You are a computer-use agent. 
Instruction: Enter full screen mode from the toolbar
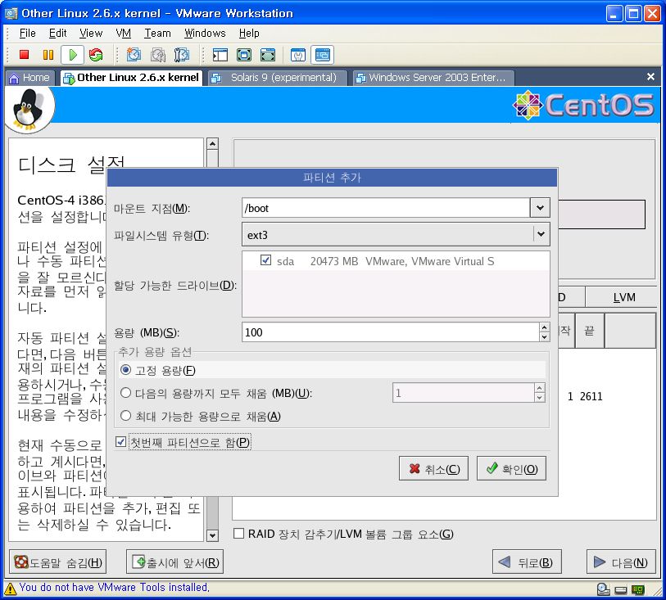(x=243, y=55)
